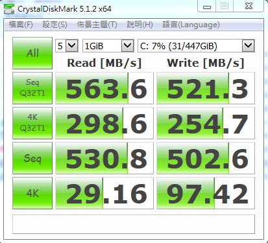This screenshot has width=268, height=243.
Task: Close the CrystalDiskMark window
Action: 249,6
